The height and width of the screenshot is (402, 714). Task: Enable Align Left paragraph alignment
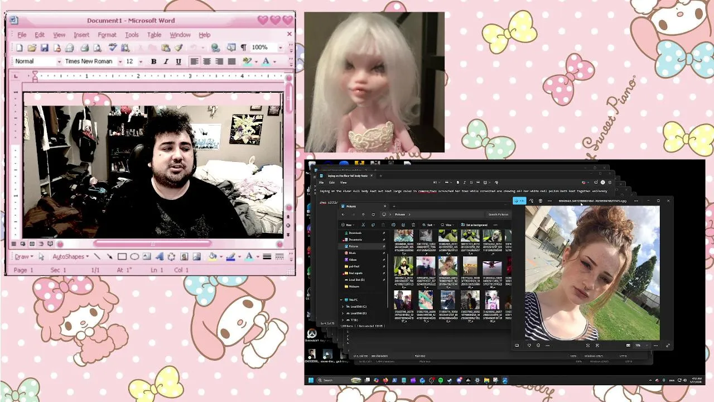[194, 61]
